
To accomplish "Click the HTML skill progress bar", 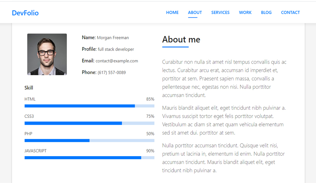I will coord(90,106).
